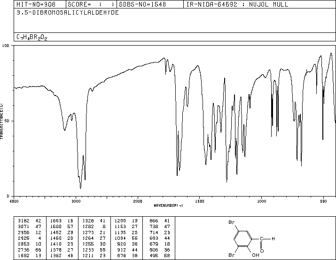The width and height of the screenshot is (336, 260).
Task: Select peak wavenumber 1135 in the table
Action: pyautogui.click(x=120, y=232)
